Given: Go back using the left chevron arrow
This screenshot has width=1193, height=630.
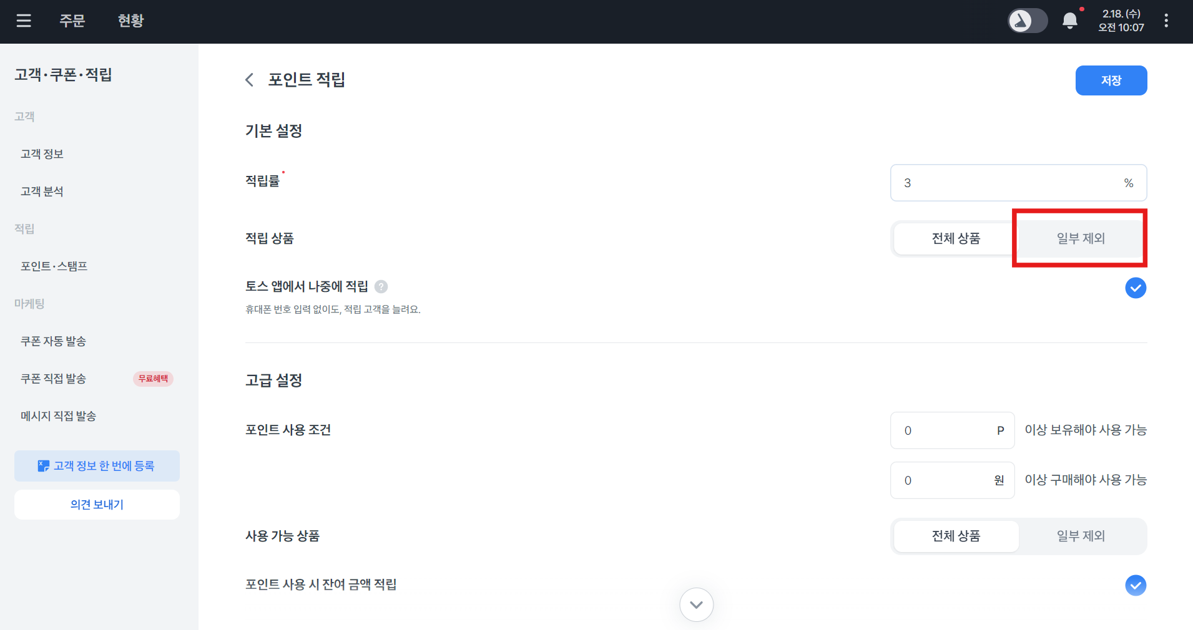Looking at the screenshot, I should [250, 80].
